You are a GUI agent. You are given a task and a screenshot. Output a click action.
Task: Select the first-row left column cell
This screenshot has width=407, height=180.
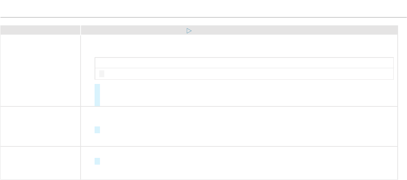click(x=40, y=71)
